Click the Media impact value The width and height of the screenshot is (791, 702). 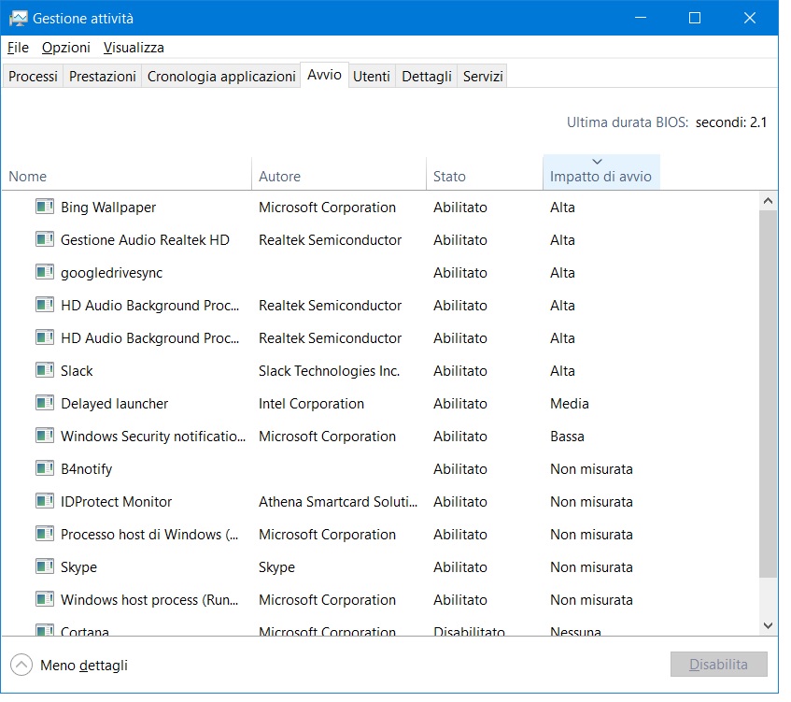coord(570,404)
